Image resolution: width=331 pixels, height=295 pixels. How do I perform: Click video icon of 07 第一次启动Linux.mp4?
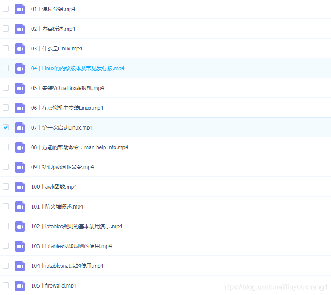20,128
